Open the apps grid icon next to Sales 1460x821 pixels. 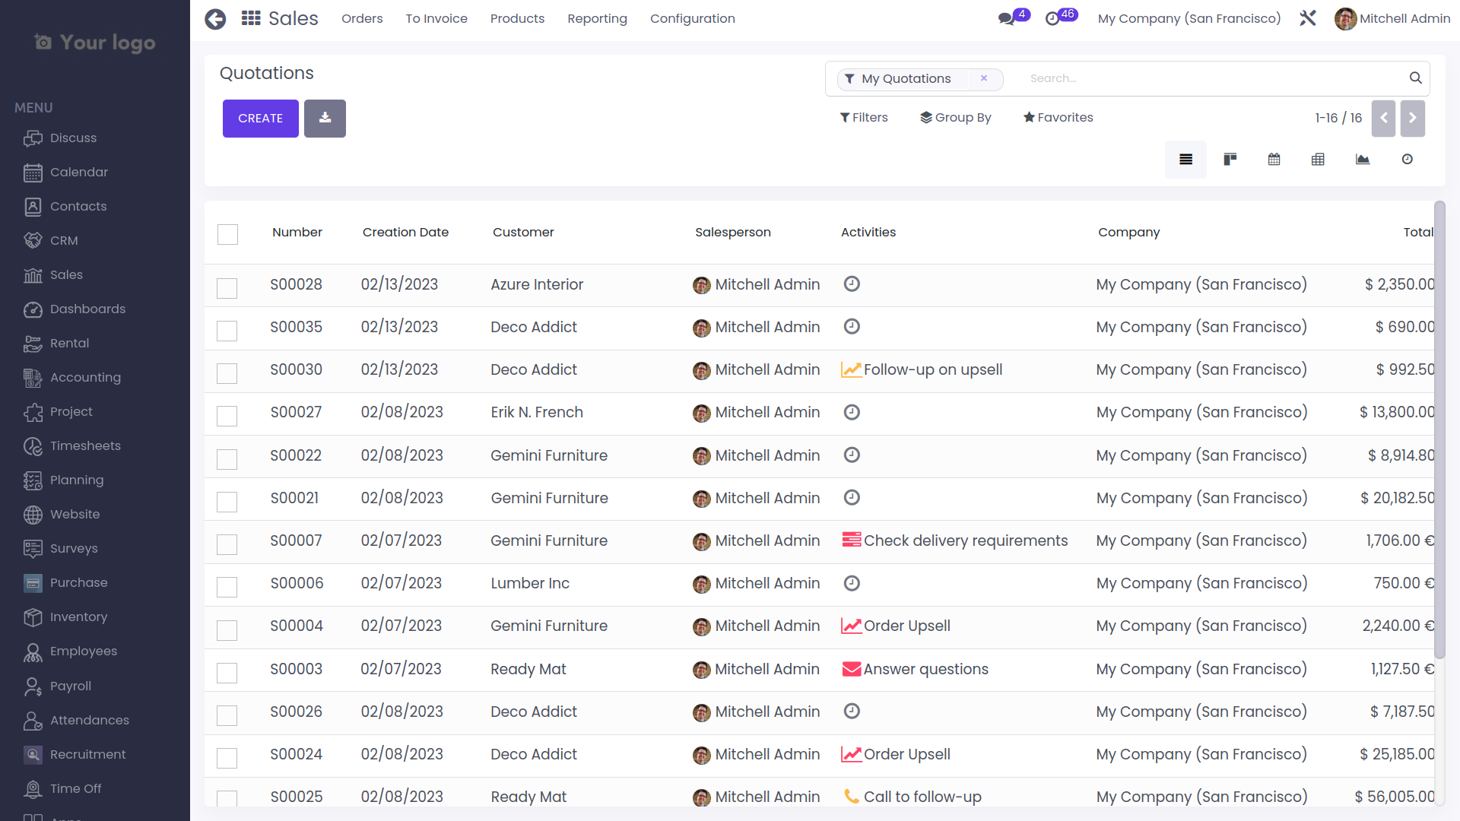pos(251,18)
